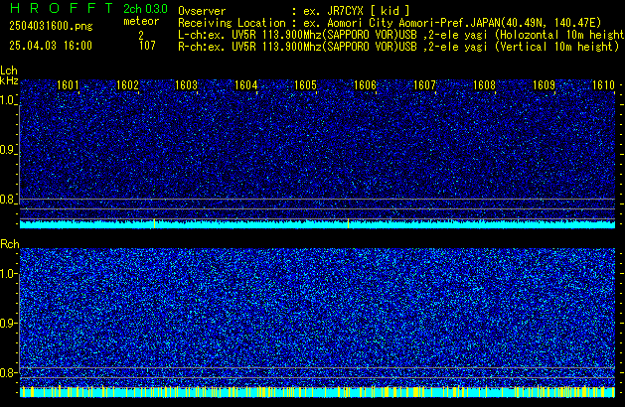625x407 pixels.
Task: Select the 'L-ch' UV5R Holozontal antenna line
Action: 401,35
